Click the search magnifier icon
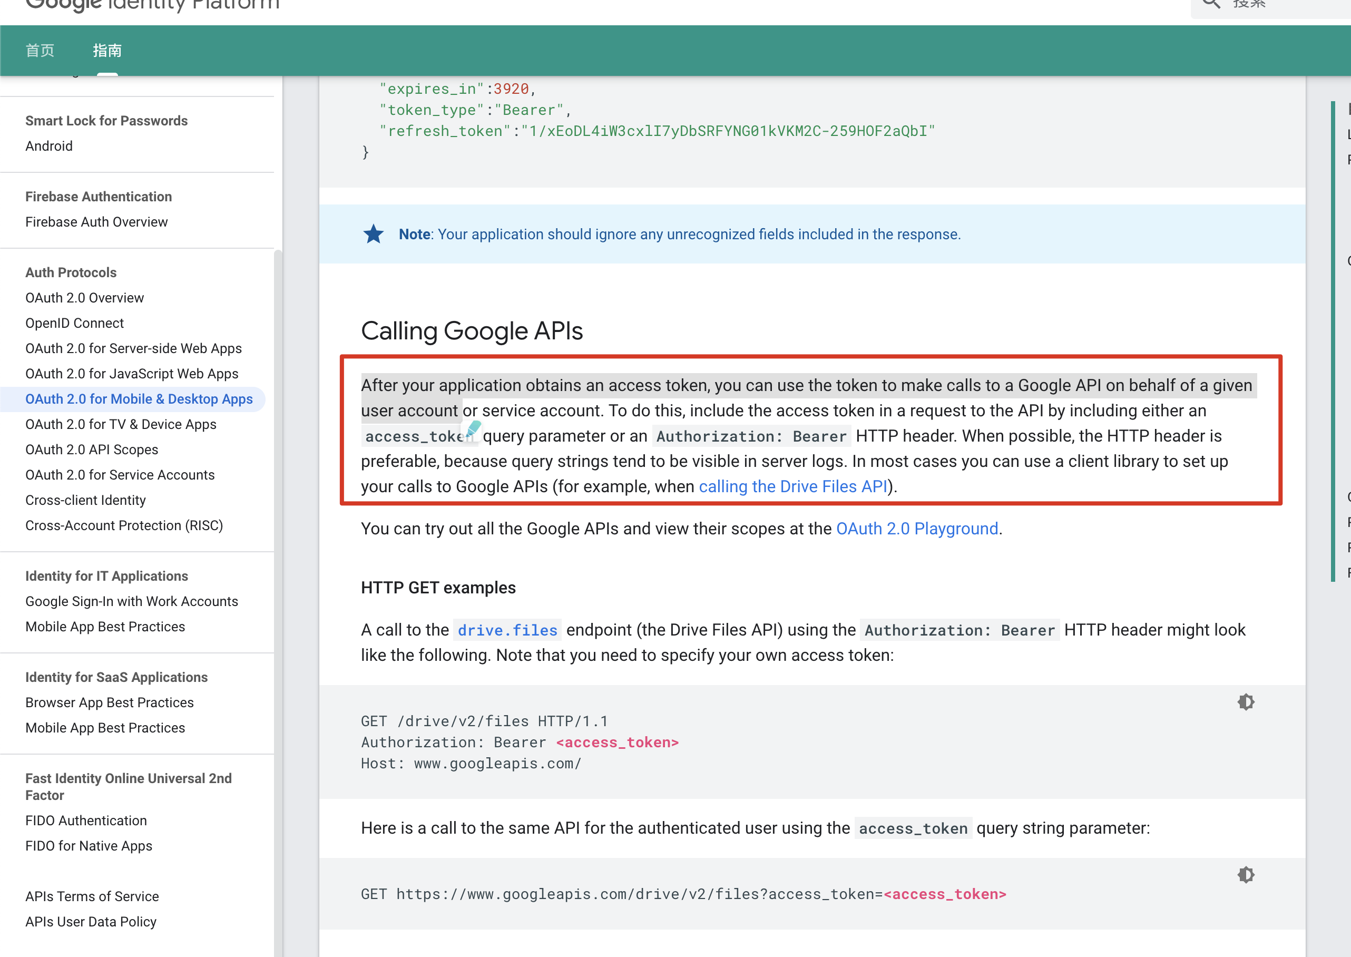This screenshot has width=1351, height=957. tap(1211, 4)
